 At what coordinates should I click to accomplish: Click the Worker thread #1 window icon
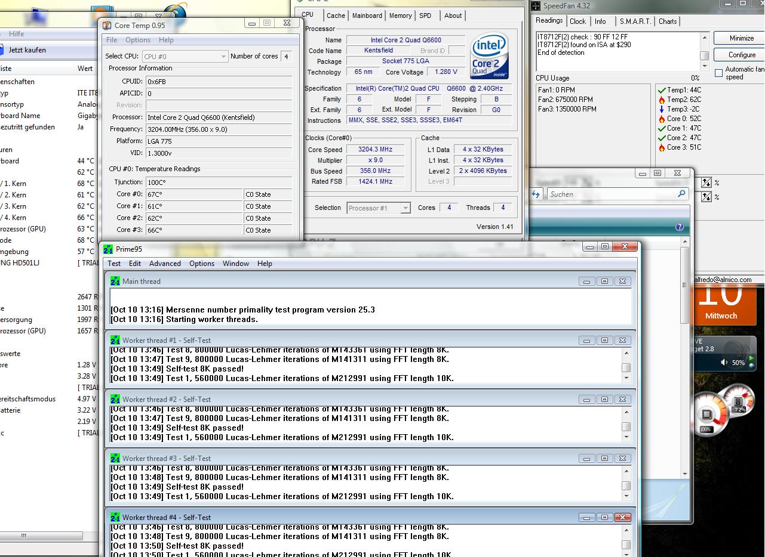(x=115, y=340)
